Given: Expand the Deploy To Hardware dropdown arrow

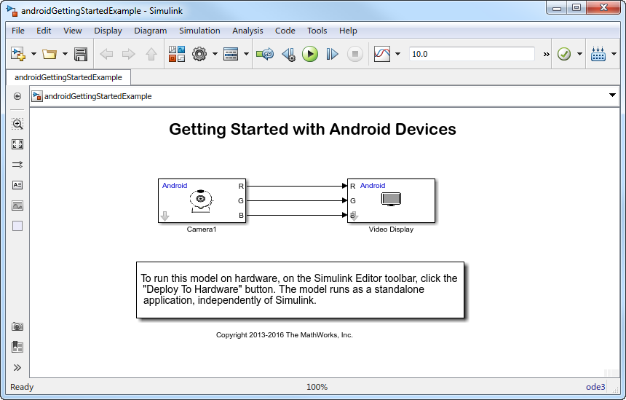Looking at the screenshot, I should [614, 54].
